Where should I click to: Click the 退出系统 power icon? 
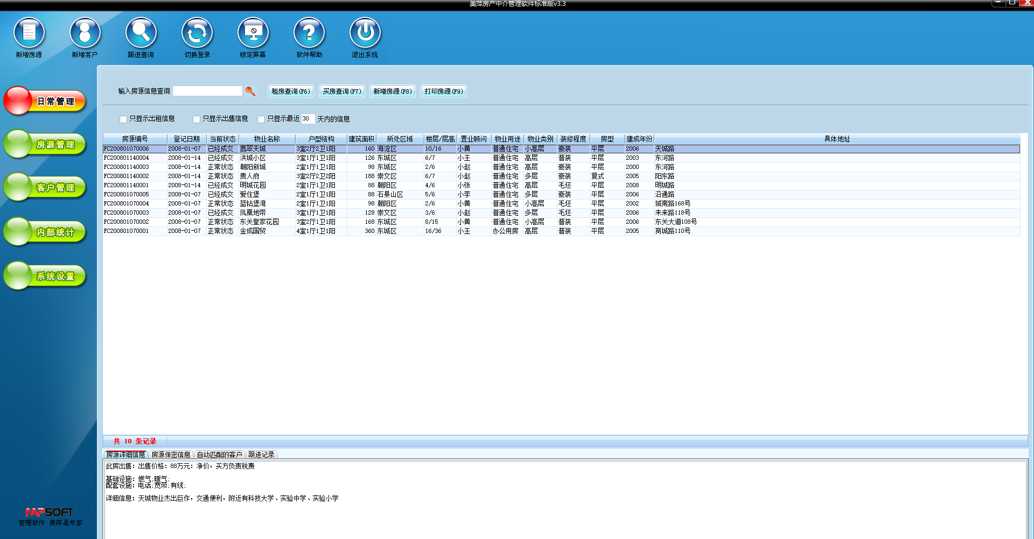pos(365,33)
